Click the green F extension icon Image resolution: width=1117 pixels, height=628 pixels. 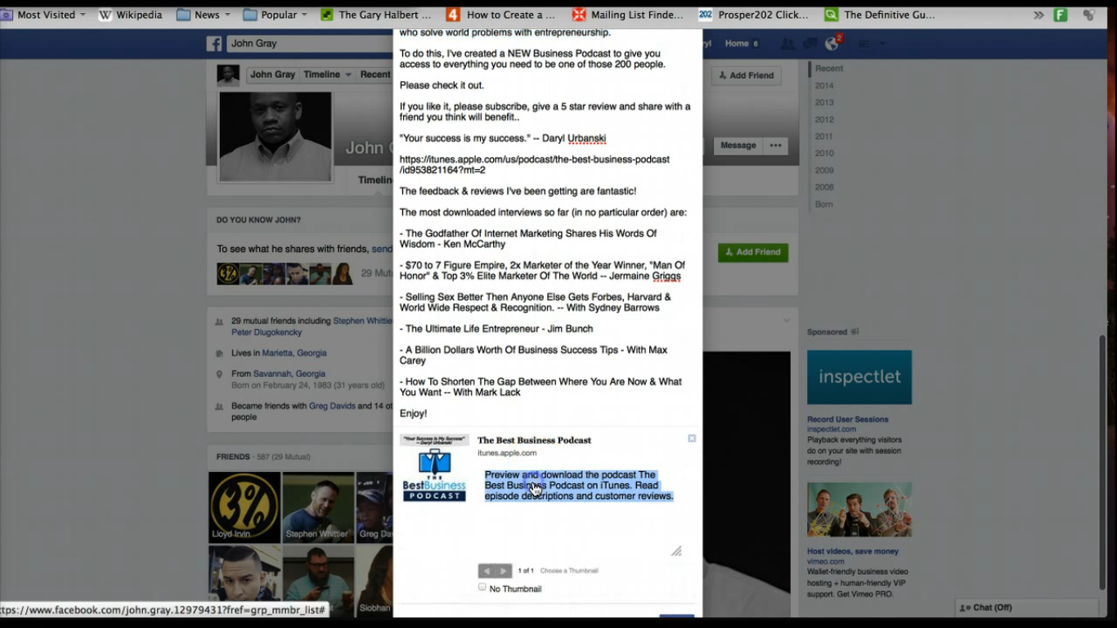coord(1061,15)
